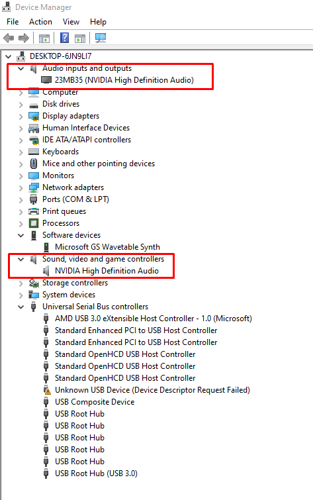Expand the Disk drives category

click(21, 104)
